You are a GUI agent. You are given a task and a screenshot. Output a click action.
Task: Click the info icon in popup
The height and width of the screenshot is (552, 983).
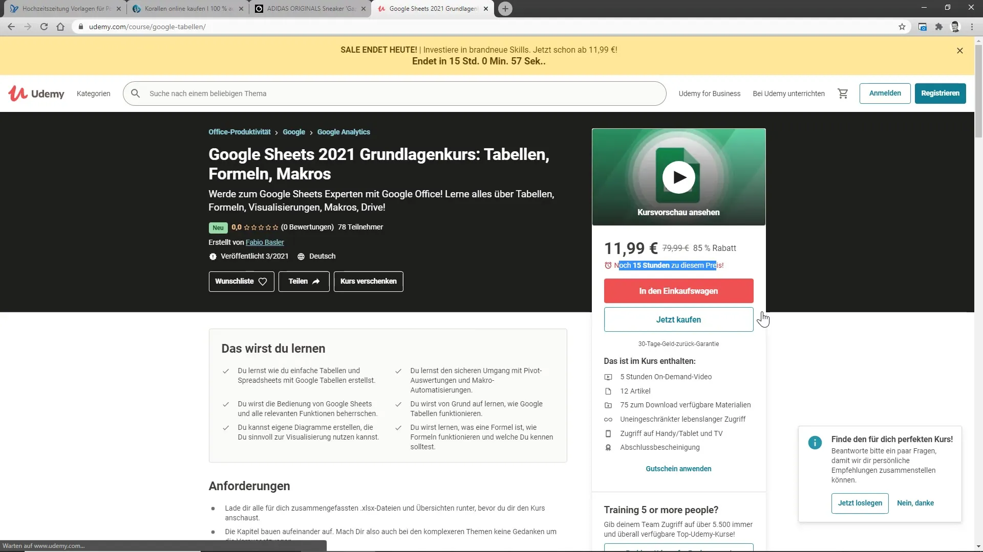click(x=815, y=443)
